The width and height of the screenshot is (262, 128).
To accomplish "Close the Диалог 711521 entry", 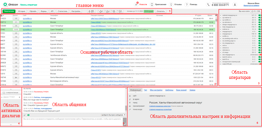I will click(x=19, y=97).
